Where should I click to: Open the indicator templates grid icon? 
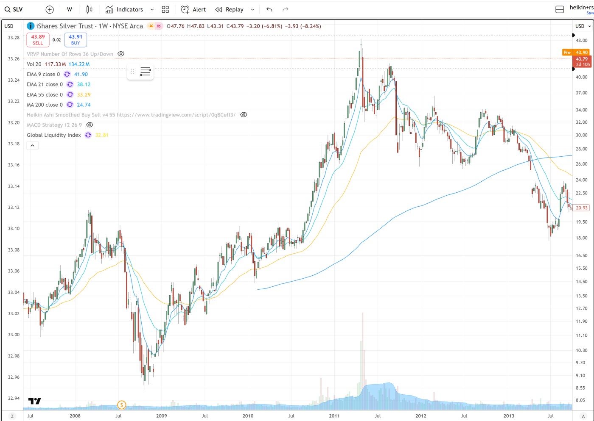tap(165, 9)
